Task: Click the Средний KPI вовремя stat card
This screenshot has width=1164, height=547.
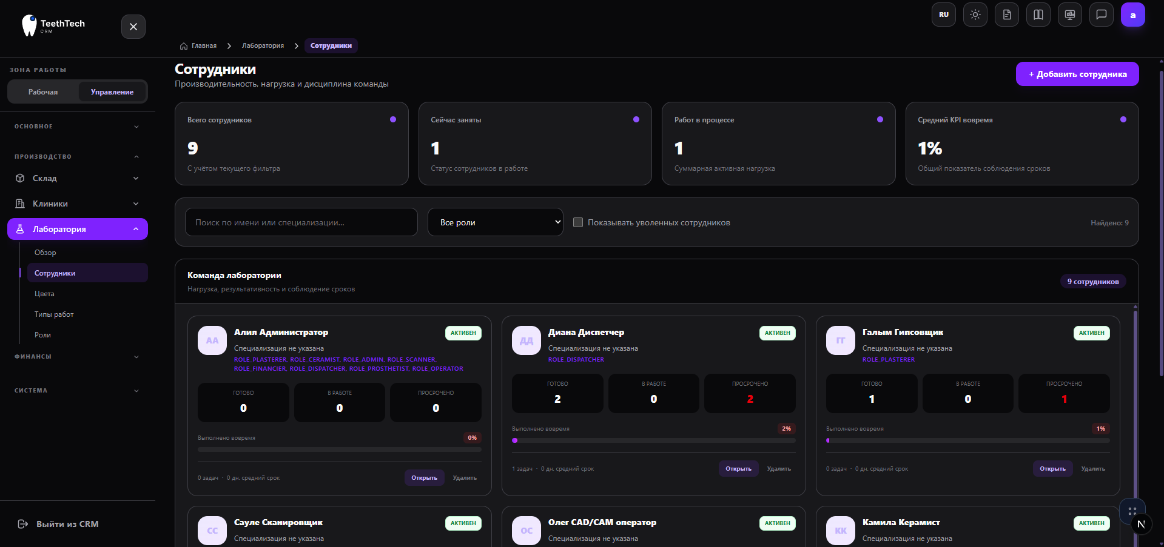Action: click(1022, 144)
